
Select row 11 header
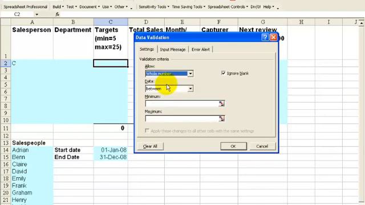click(6, 128)
